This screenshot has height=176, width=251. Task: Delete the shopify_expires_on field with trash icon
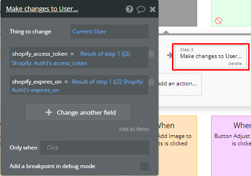[151, 82]
